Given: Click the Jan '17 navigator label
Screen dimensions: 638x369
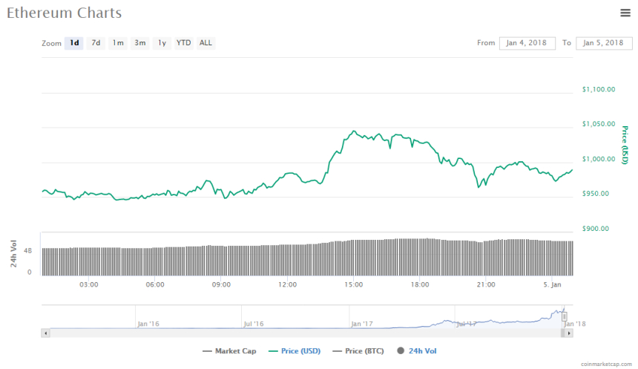Looking at the screenshot, I should coord(362,324).
